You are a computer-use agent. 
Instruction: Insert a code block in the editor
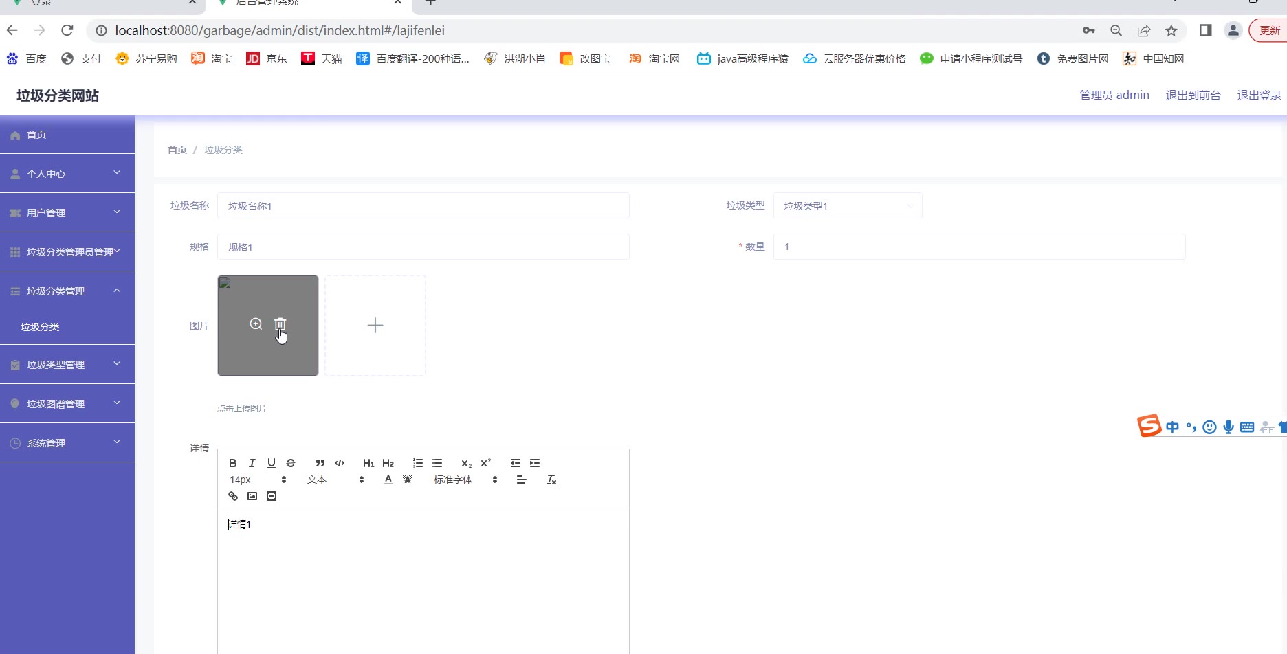tap(340, 463)
